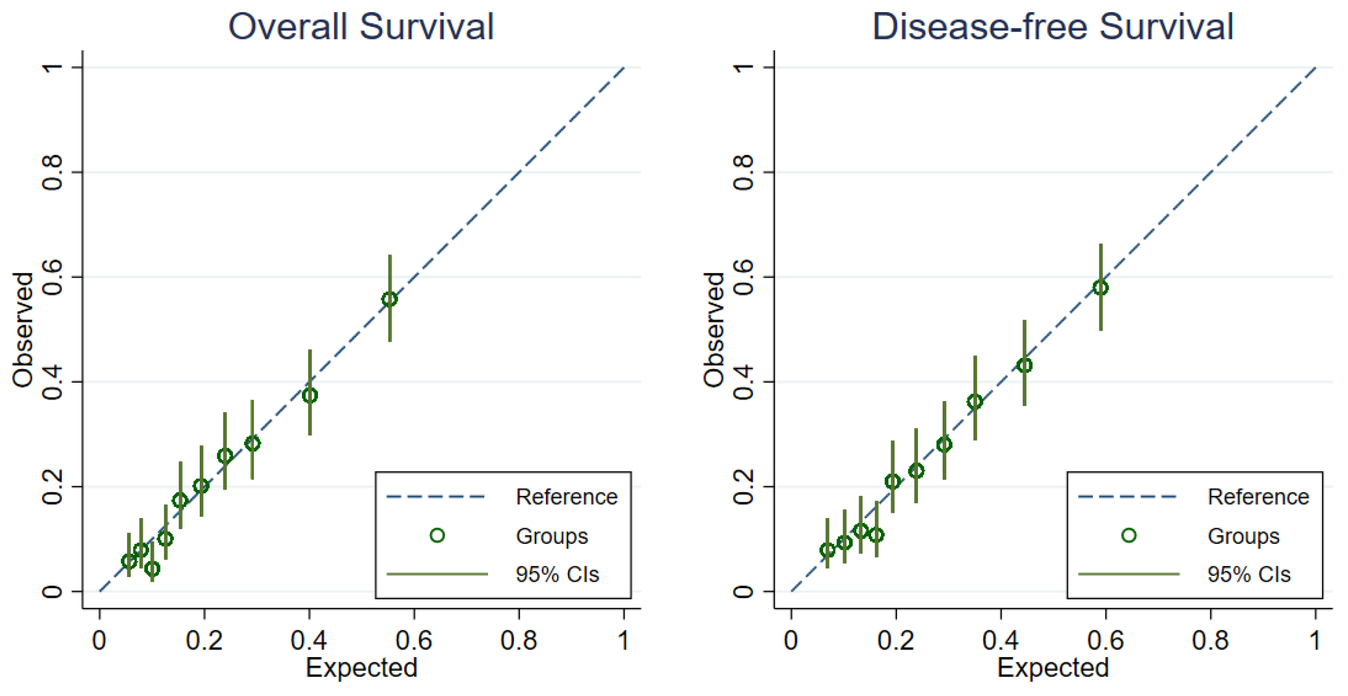Click the Groups circle marker in Disease-free Survival legend
Image resolution: width=1348 pixels, height=696 pixels.
coord(1128,535)
